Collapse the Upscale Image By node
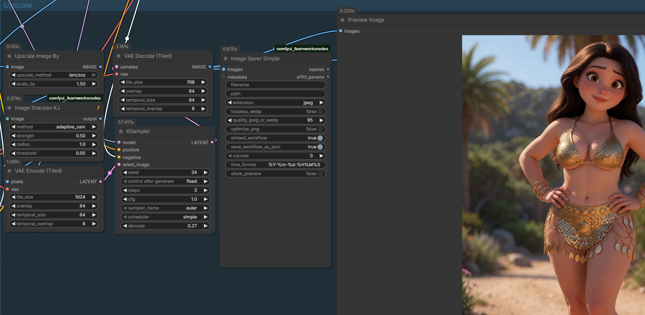The image size is (645, 315). [9, 56]
